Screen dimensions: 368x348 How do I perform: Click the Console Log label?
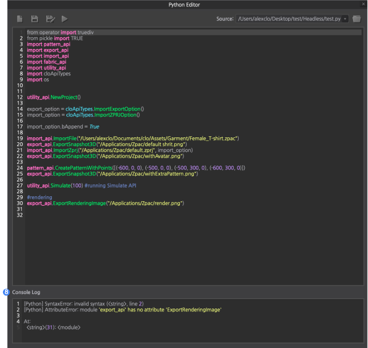[26, 292]
